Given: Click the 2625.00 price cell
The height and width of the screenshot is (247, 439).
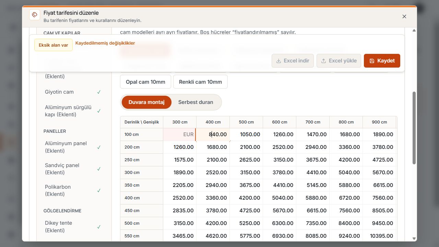Looking at the screenshot, I should coord(246,160).
